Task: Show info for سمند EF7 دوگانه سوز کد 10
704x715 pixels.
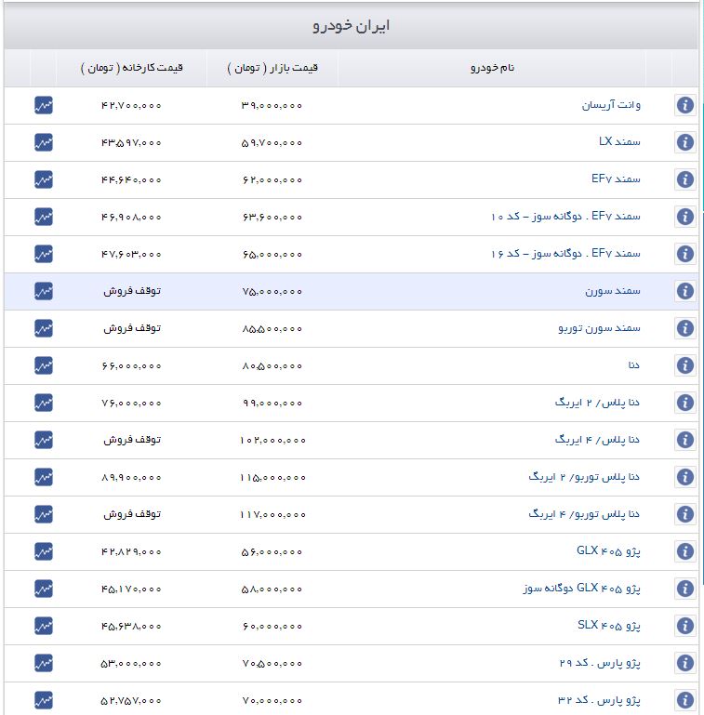Action: [684, 217]
